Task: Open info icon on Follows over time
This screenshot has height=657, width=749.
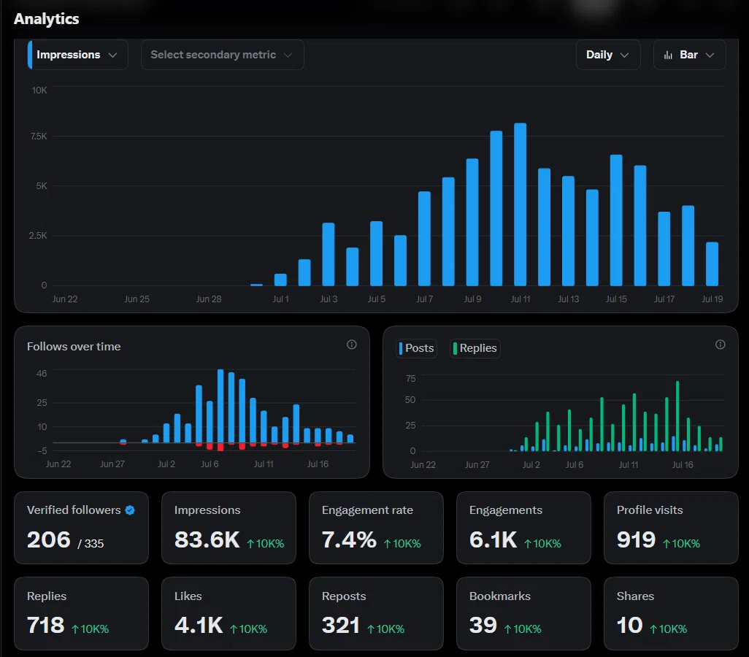Action: pyautogui.click(x=352, y=345)
